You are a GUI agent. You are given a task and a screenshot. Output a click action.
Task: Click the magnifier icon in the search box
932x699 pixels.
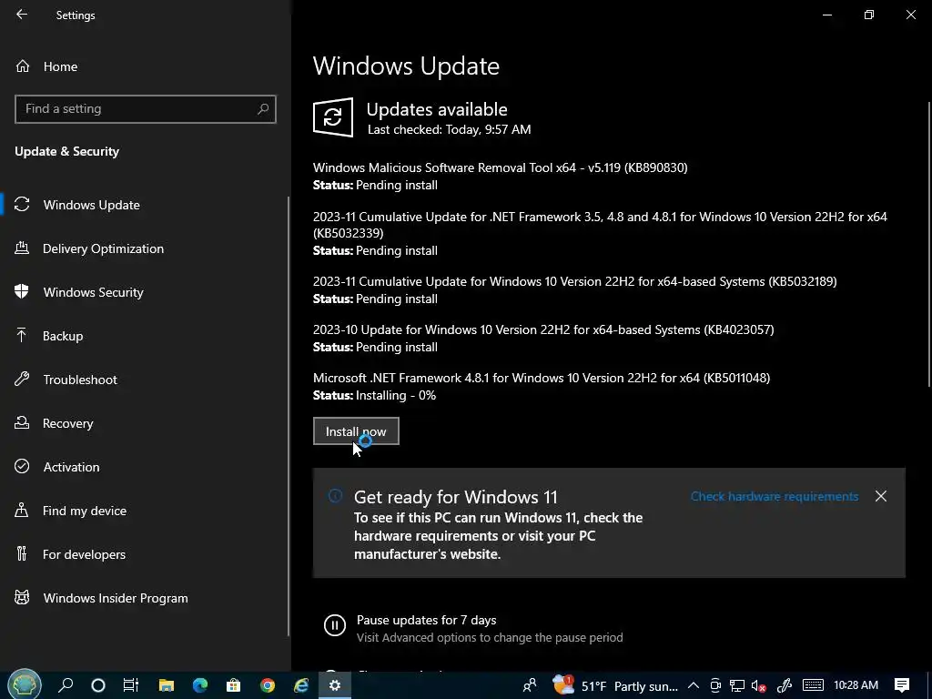tap(263, 109)
